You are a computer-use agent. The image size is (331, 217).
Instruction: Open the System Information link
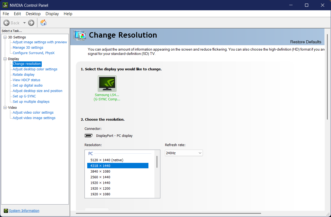pos(24,211)
